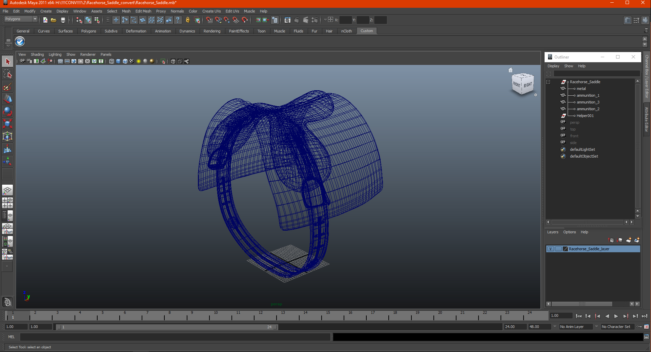Save the current scene
This screenshot has height=352, width=651.
63,20
